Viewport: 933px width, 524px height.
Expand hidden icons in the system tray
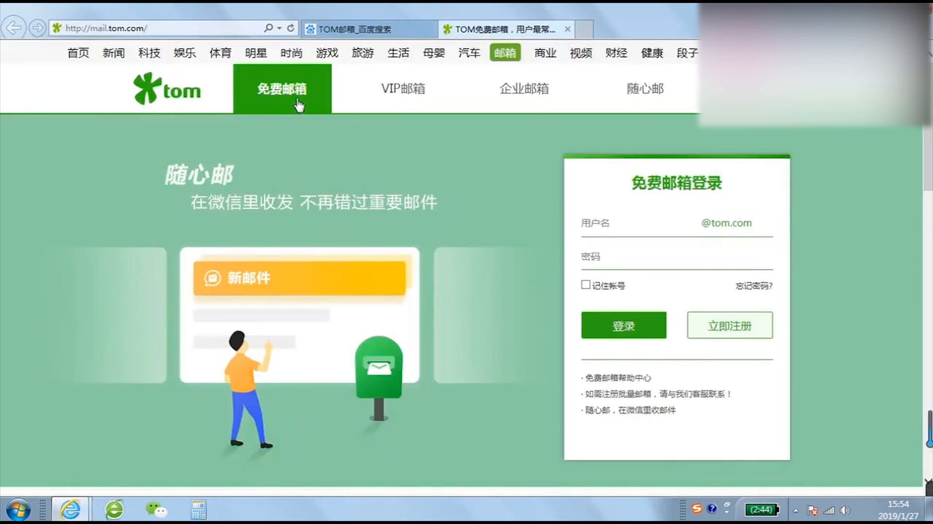796,509
